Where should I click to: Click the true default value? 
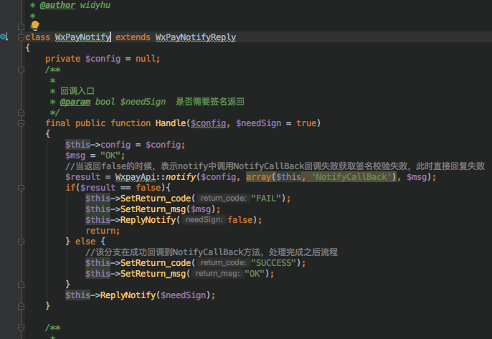point(306,123)
